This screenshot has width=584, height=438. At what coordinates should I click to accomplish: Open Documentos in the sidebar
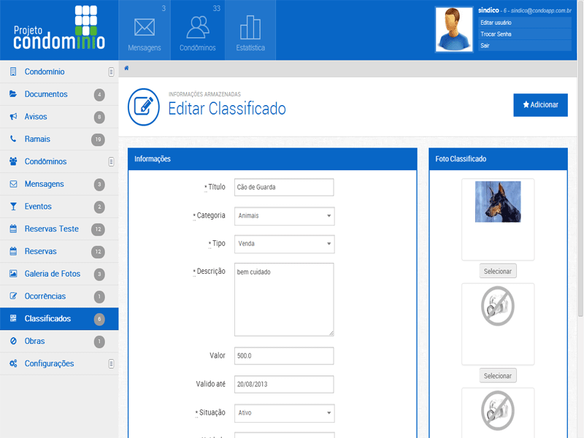coord(46,94)
